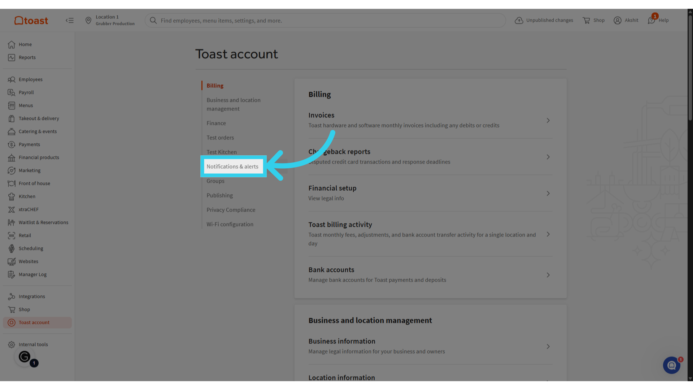The height and width of the screenshot is (390, 693).
Task: Select the Privacy Compliance section
Action: (231, 210)
